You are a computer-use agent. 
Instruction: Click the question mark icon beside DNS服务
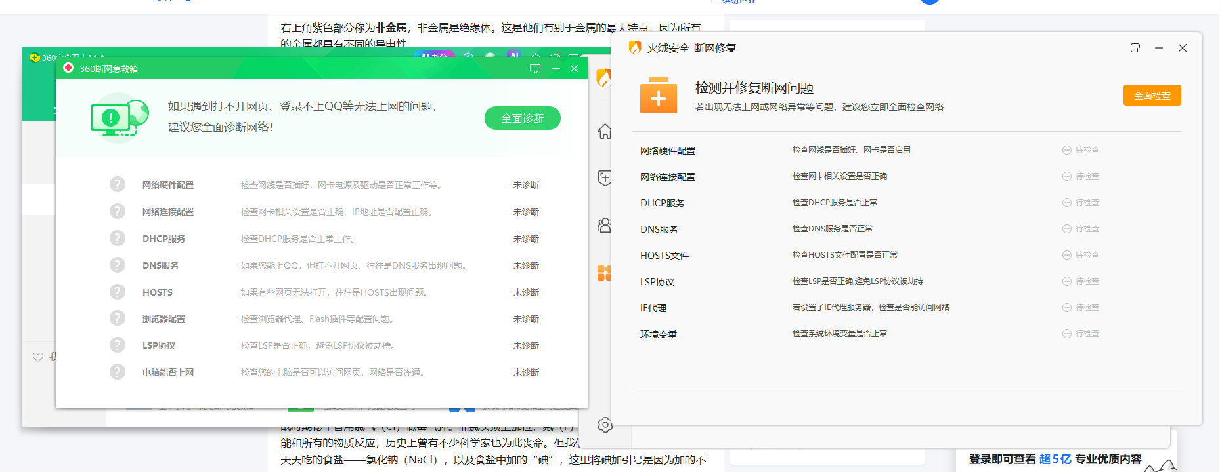118,265
